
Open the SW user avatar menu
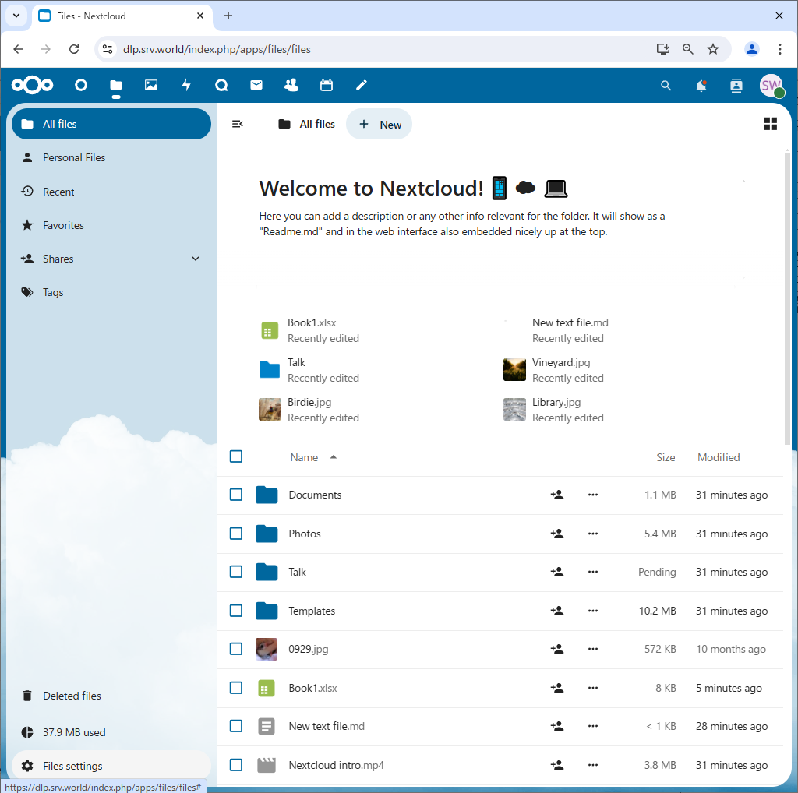coord(772,86)
